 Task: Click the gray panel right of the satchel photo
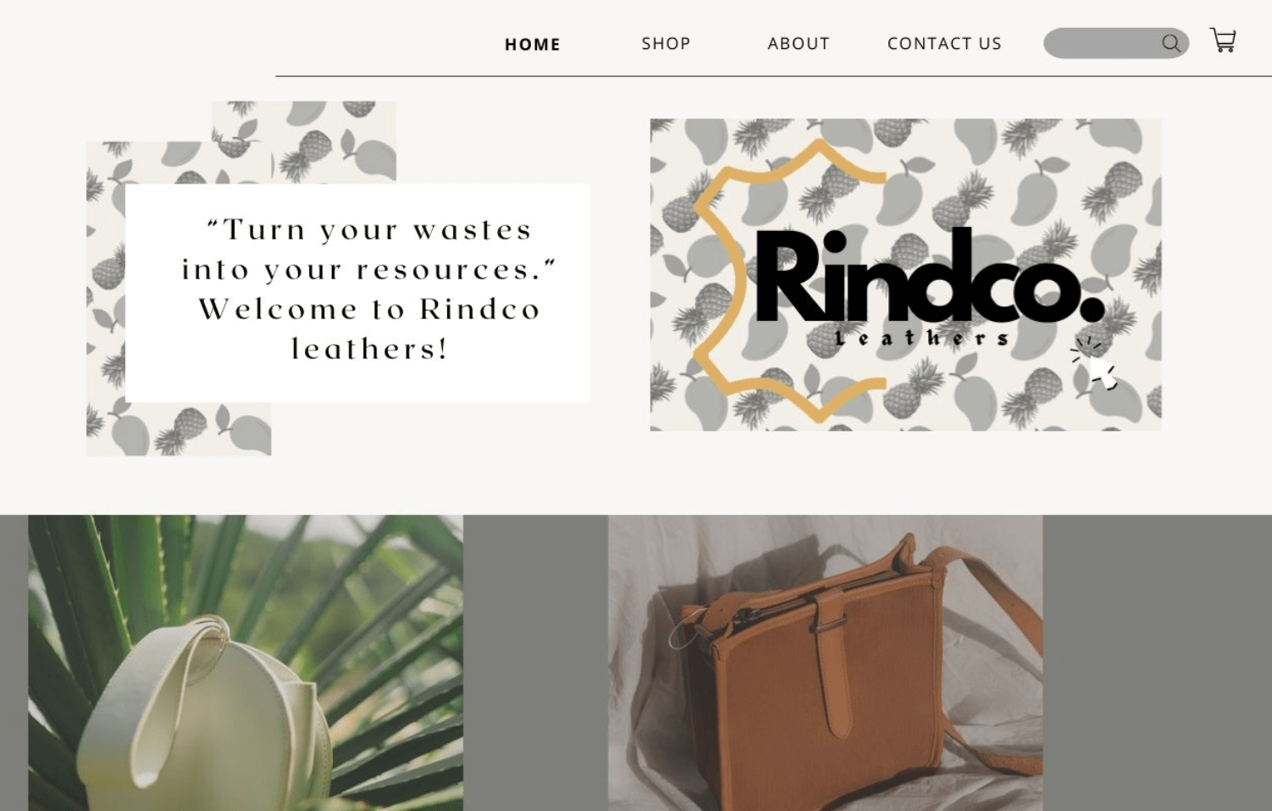(x=1157, y=663)
